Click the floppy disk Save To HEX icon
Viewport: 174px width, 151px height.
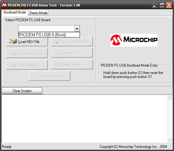click(x=57, y=41)
